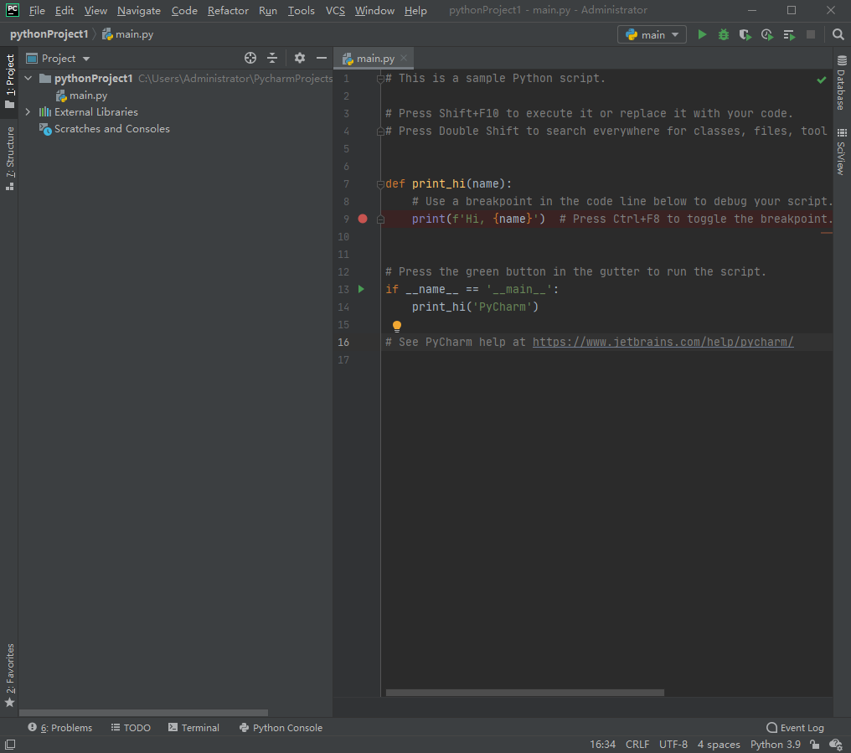Open the File menu

[37, 10]
